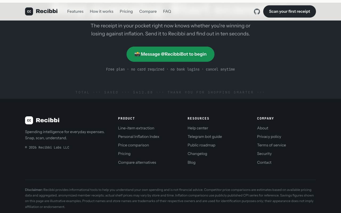Image resolution: width=341 pixels, height=213 pixels.
Task: Select Compare in the top navigation
Action: pos(148,11)
